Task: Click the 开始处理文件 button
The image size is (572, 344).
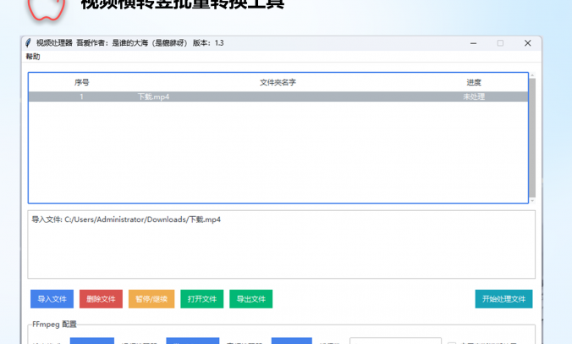Action: [503, 299]
